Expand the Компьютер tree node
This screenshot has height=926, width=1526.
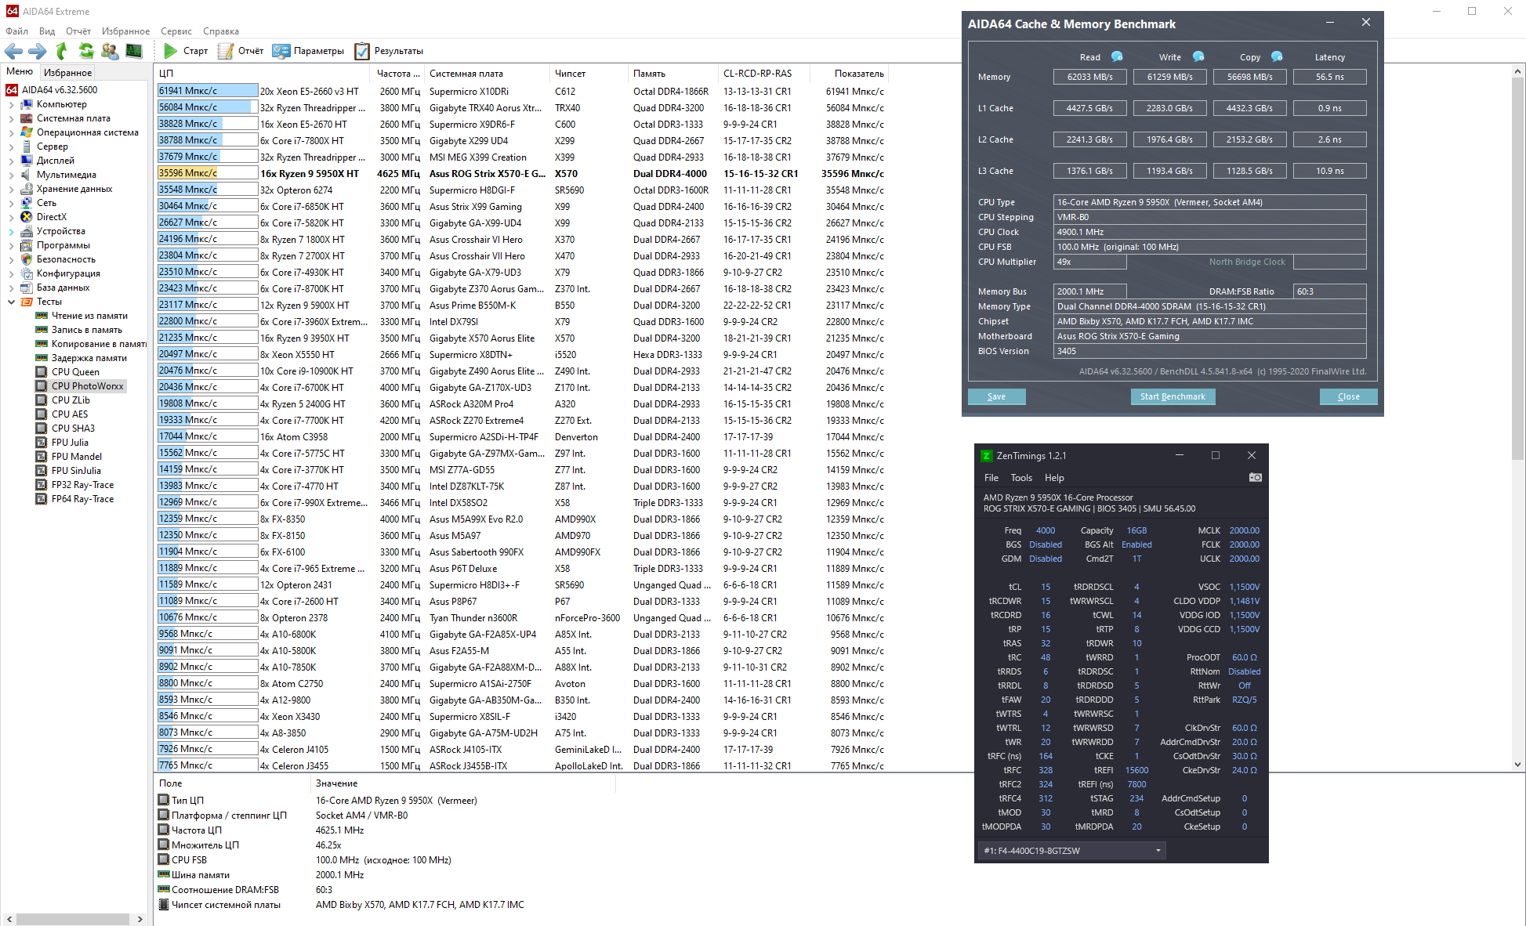pyautogui.click(x=11, y=104)
